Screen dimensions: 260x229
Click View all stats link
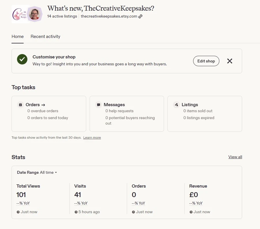pyautogui.click(x=235, y=157)
